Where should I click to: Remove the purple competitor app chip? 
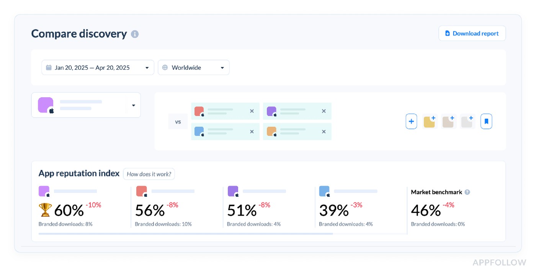tap(324, 111)
